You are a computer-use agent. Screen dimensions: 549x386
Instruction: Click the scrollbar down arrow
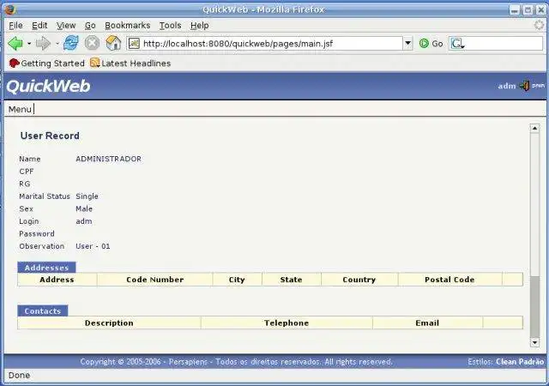click(x=534, y=342)
